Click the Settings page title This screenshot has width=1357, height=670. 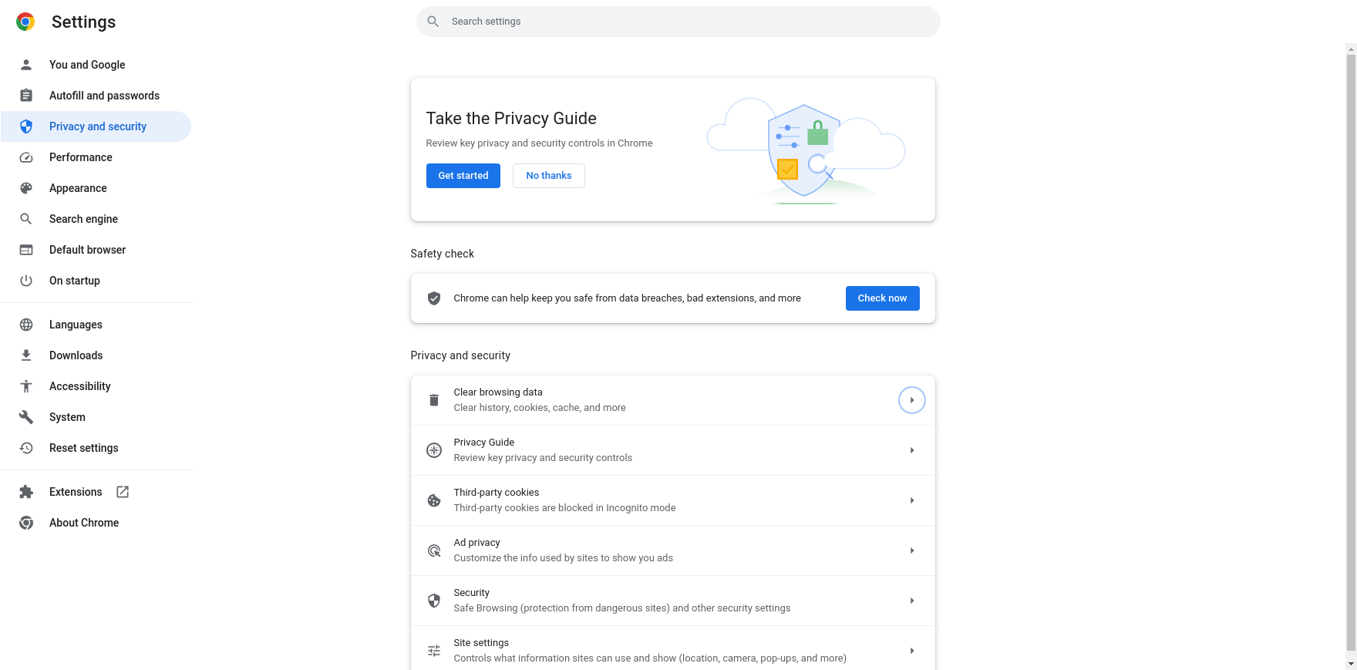(83, 22)
